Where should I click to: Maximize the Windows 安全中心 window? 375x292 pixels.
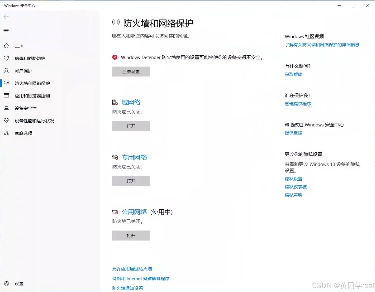tap(353, 5)
